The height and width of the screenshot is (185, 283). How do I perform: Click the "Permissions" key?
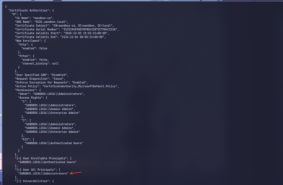point(25,90)
